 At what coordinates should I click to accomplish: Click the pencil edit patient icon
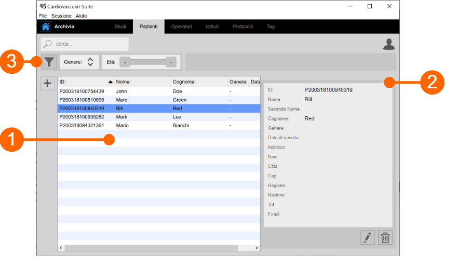coord(368,238)
